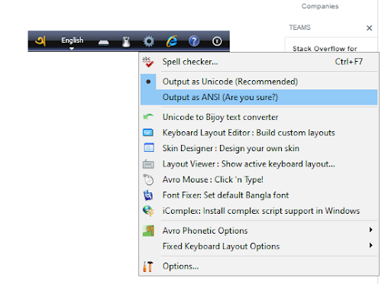
Task: Click the TEAMS heading label
Action: point(299,27)
